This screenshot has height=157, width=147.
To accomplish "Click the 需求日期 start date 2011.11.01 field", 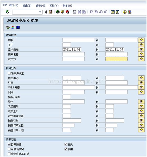I will click(x=72, y=50).
